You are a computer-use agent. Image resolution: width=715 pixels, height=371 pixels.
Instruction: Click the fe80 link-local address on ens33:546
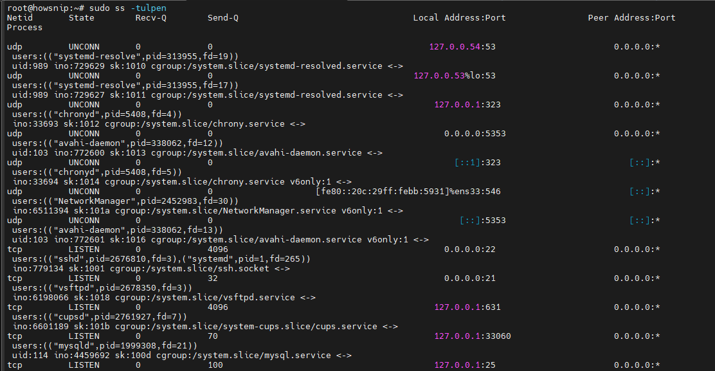pyautogui.click(x=408, y=192)
